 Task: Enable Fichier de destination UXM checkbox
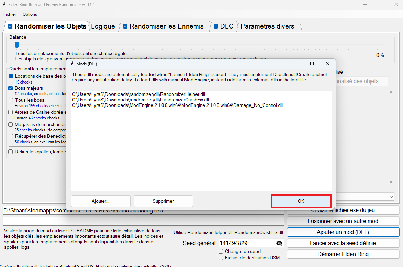click(221, 258)
